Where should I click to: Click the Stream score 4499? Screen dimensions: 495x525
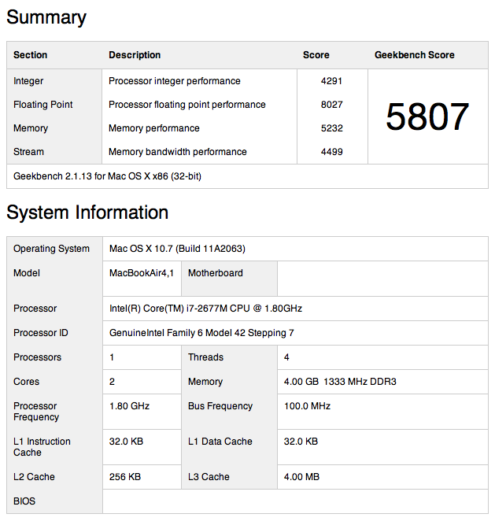tap(331, 152)
